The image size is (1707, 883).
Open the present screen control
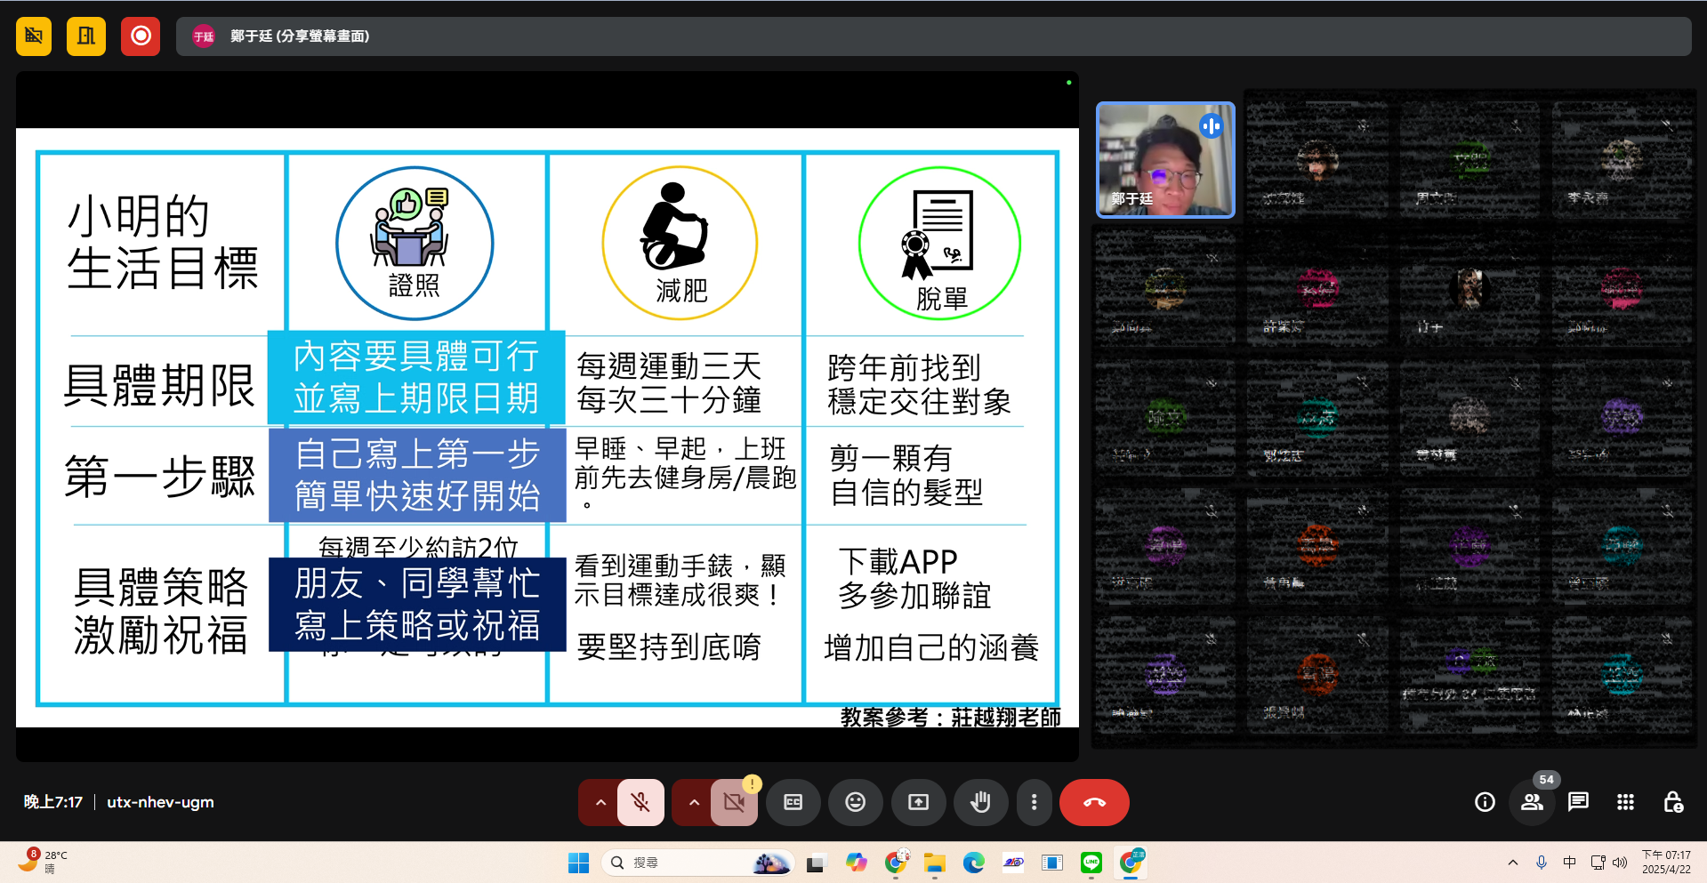[918, 802]
